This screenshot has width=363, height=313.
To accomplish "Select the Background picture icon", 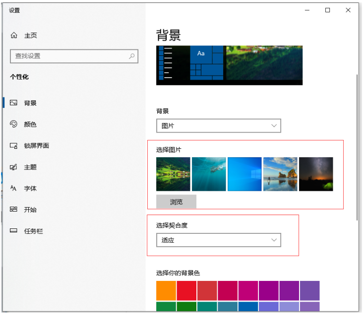I will click(x=14, y=103).
